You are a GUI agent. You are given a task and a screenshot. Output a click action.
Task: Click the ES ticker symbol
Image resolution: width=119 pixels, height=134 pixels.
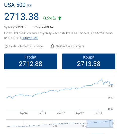29,6
